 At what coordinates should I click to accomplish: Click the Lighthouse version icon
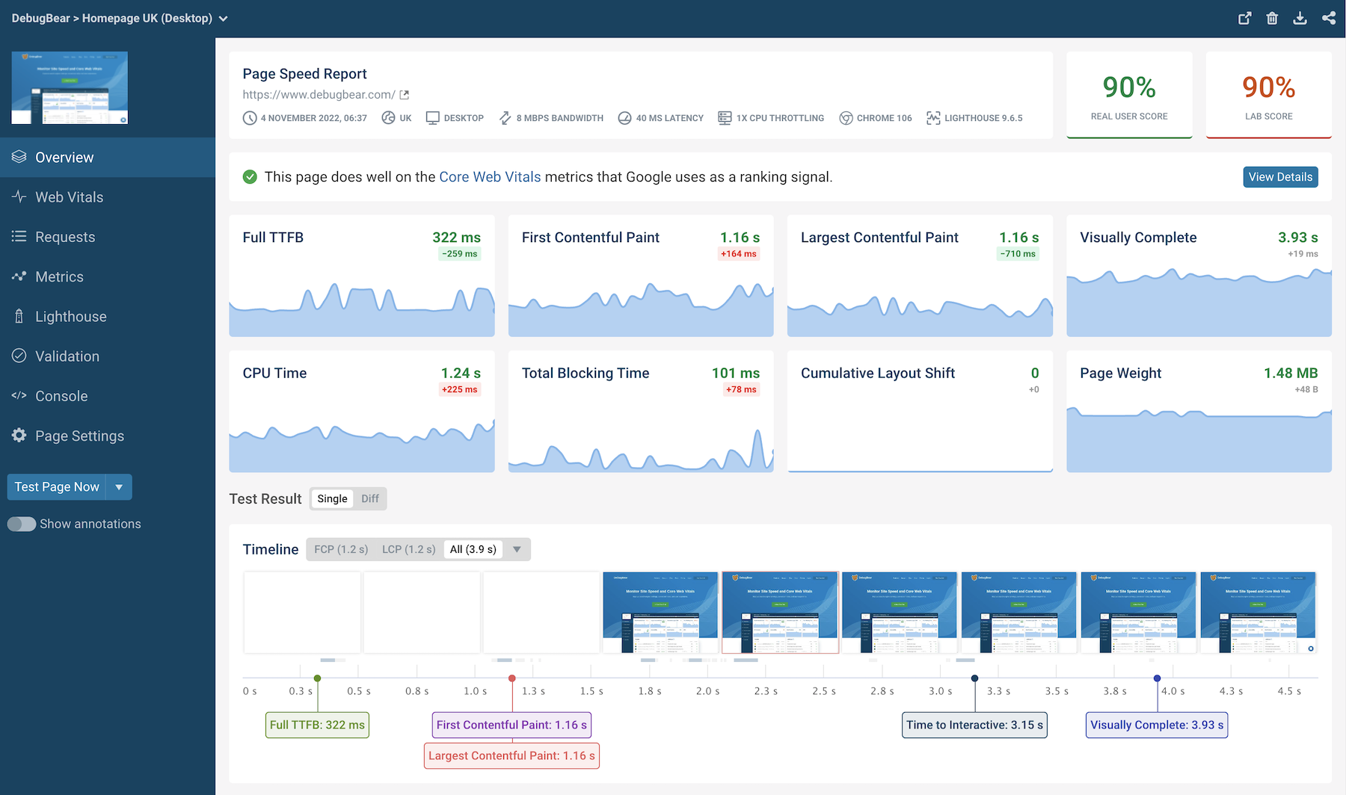(933, 118)
